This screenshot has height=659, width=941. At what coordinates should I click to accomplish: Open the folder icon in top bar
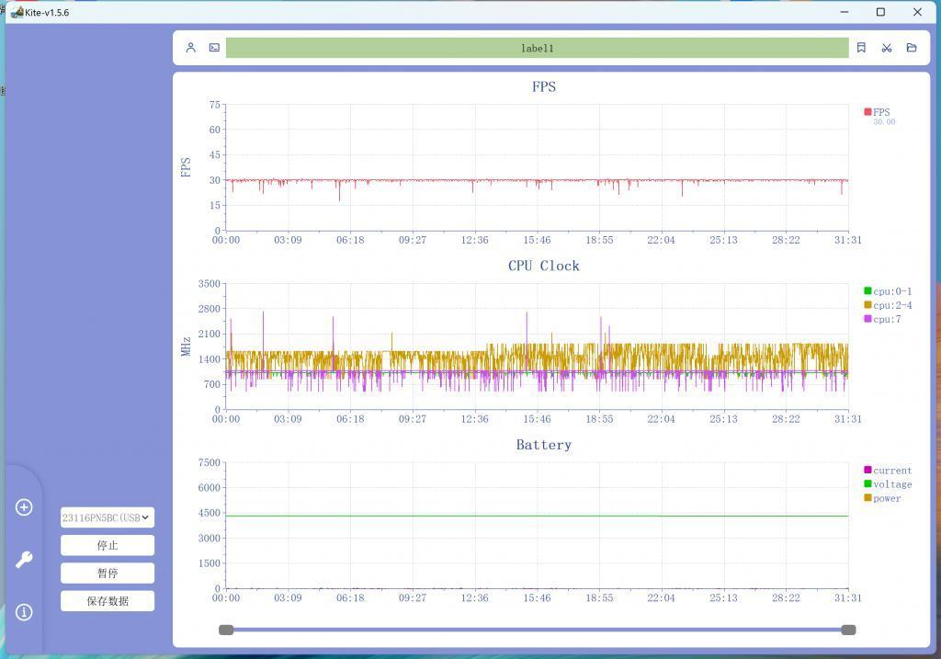tap(912, 48)
